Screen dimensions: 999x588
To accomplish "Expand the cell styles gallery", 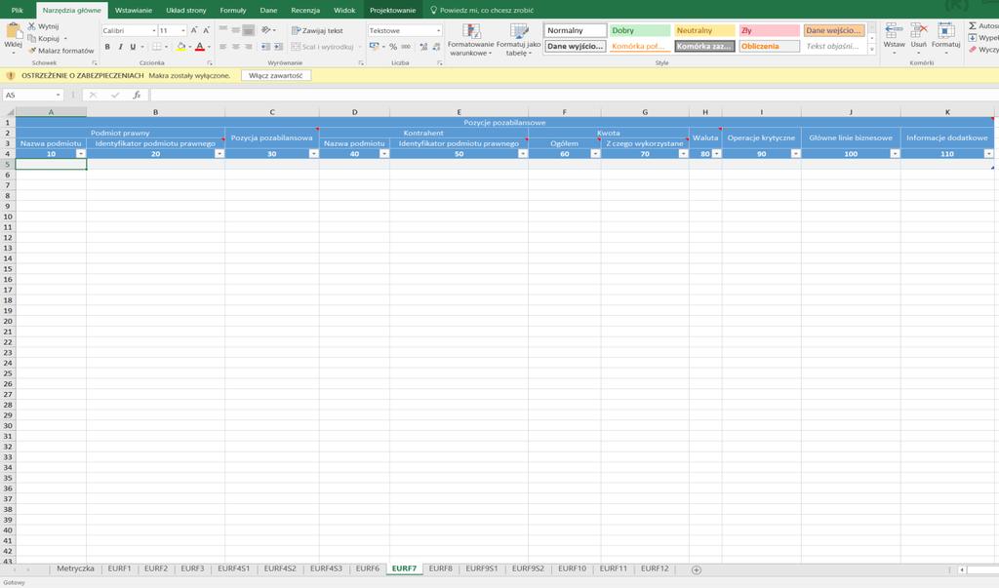I will 872,50.
